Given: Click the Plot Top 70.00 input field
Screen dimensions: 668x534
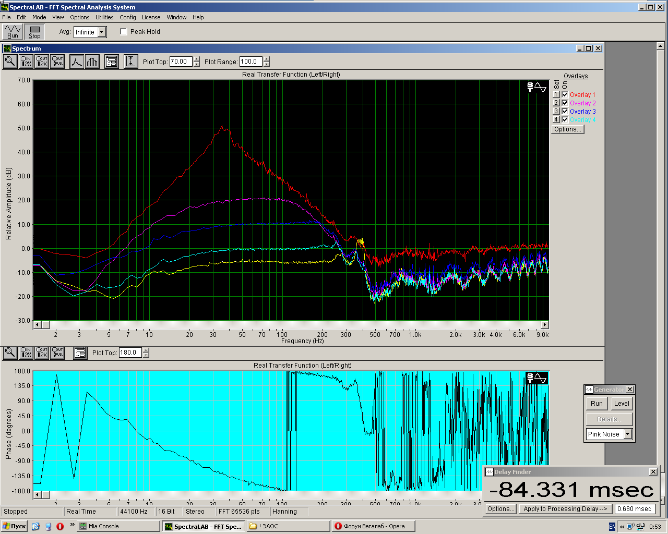Looking at the screenshot, I should pos(181,62).
